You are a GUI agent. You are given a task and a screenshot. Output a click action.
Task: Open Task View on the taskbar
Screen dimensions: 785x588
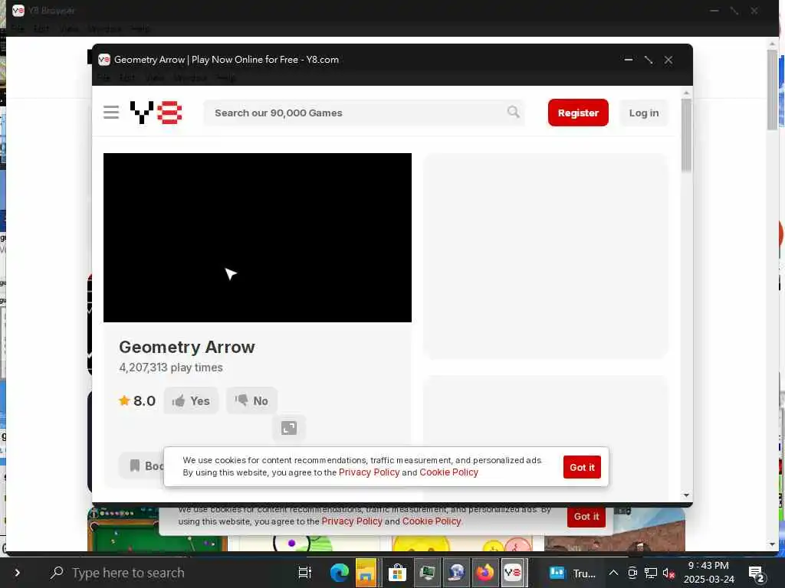coord(305,573)
